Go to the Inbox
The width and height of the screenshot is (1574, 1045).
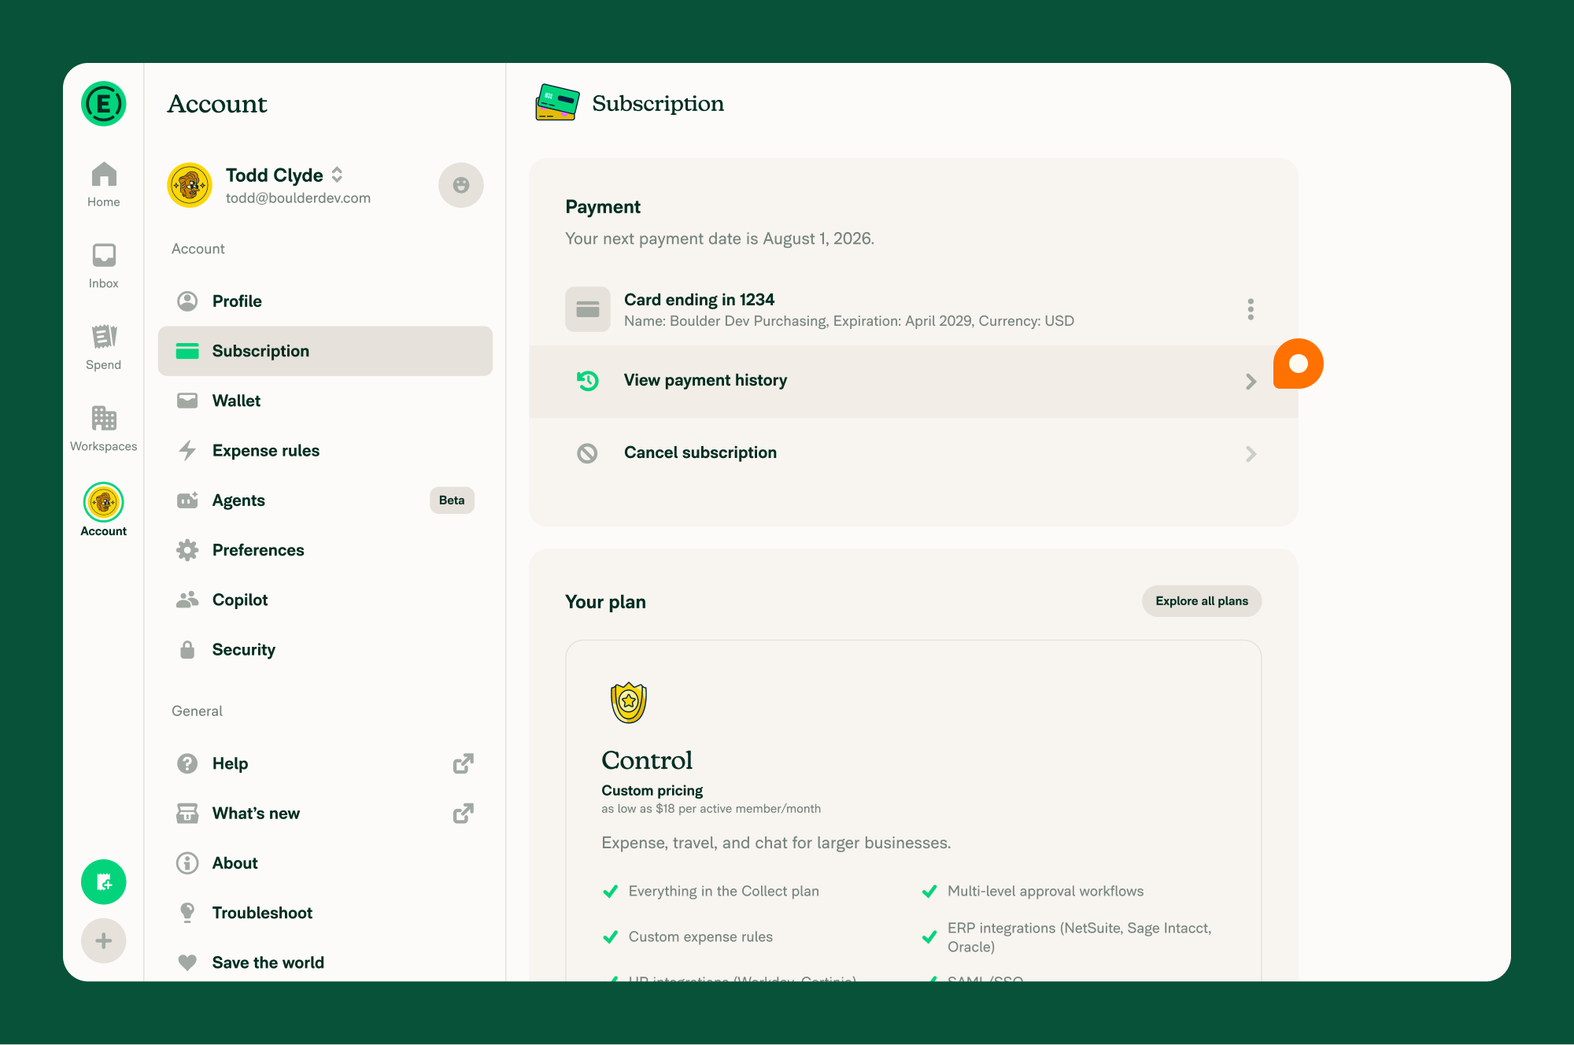104,265
